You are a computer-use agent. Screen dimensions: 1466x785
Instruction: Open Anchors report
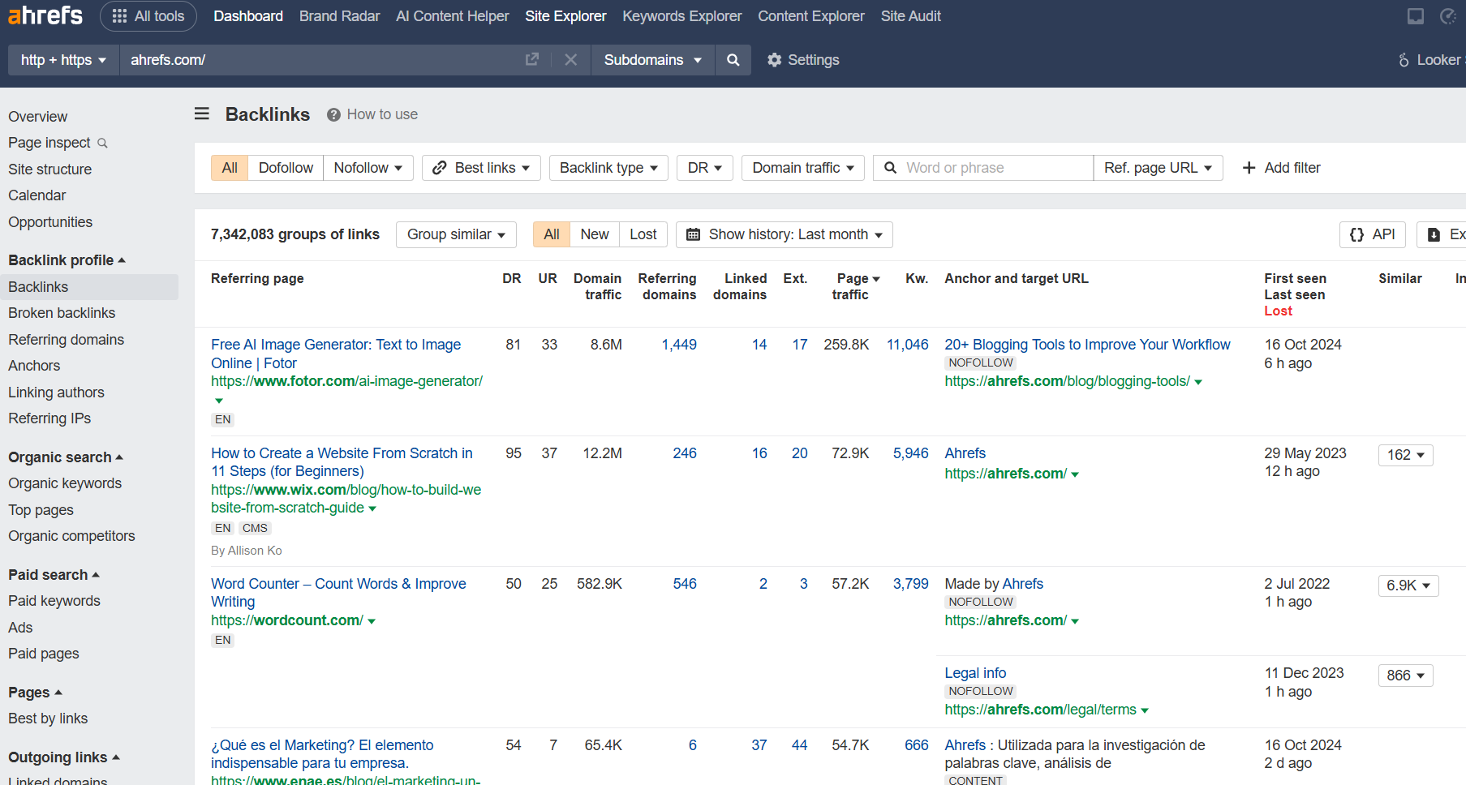pyautogui.click(x=34, y=366)
